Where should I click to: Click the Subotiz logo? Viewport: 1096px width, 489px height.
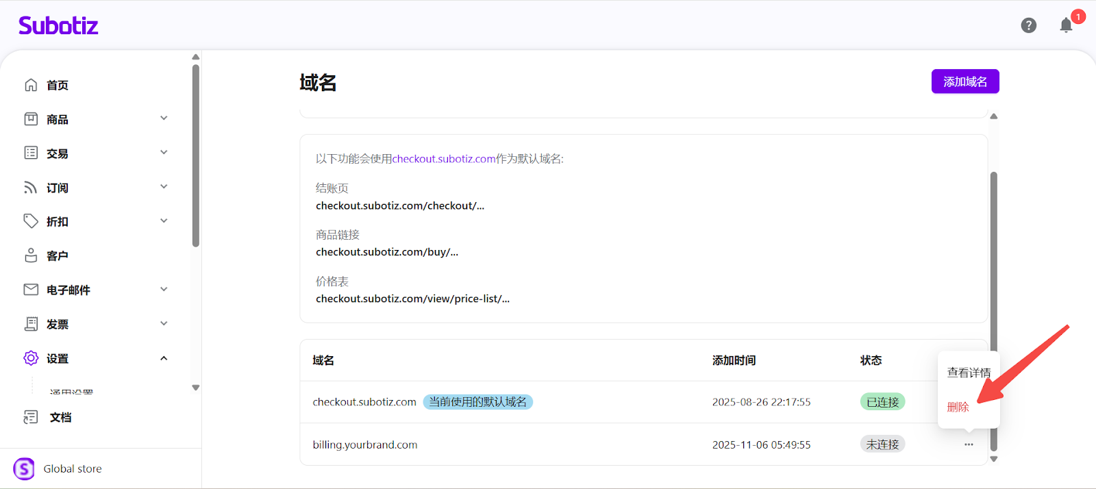[x=58, y=26]
